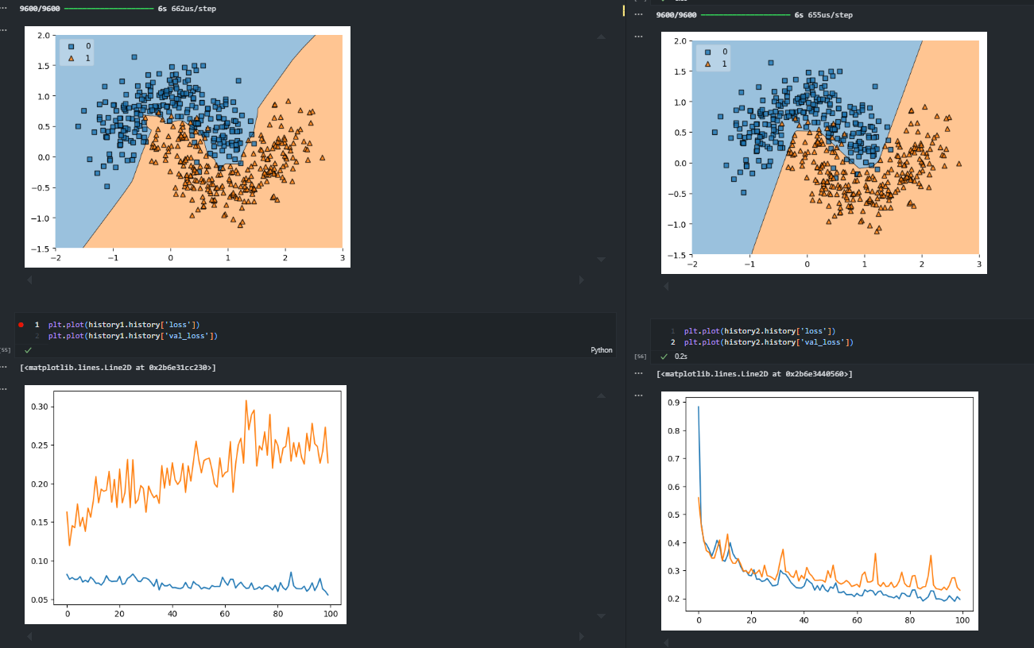This screenshot has height=648, width=1034.
Task: Click right scroll arrow under left loss plot
Action: (x=581, y=637)
